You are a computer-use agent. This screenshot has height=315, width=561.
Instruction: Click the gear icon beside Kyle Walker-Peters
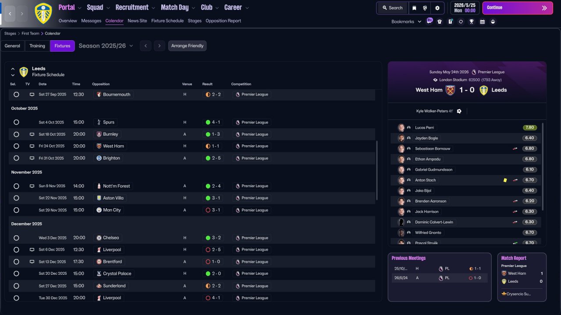point(459,111)
